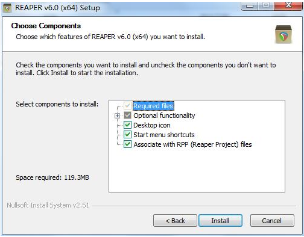The image size is (304, 237).
Task: Click the REAPER installer box logo
Action: point(283,34)
